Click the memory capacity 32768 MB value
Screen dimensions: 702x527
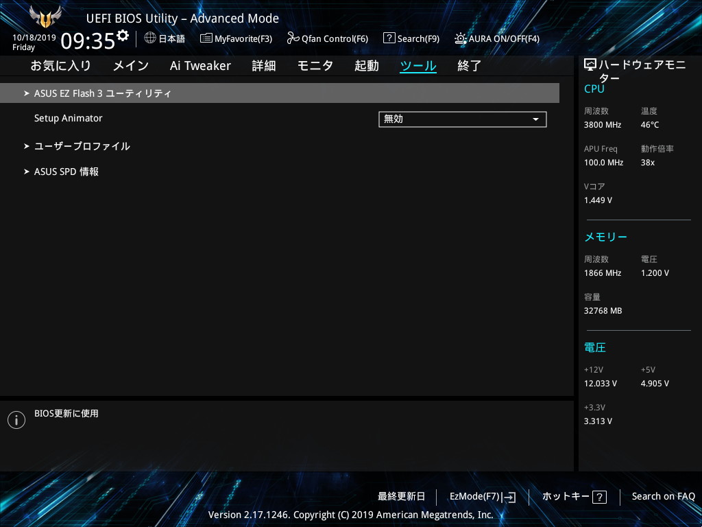tap(603, 311)
